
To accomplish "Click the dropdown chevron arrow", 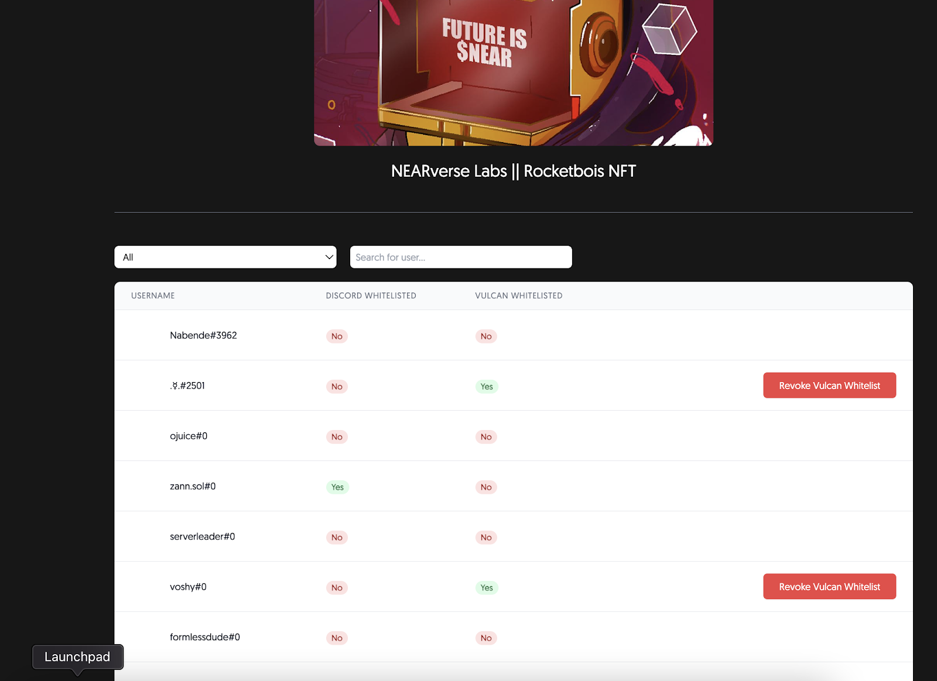I will click(329, 257).
